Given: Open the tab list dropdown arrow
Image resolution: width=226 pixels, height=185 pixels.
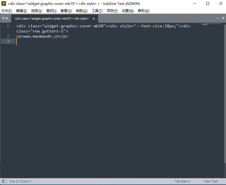Looking at the screenshot, I should [223, 18].
